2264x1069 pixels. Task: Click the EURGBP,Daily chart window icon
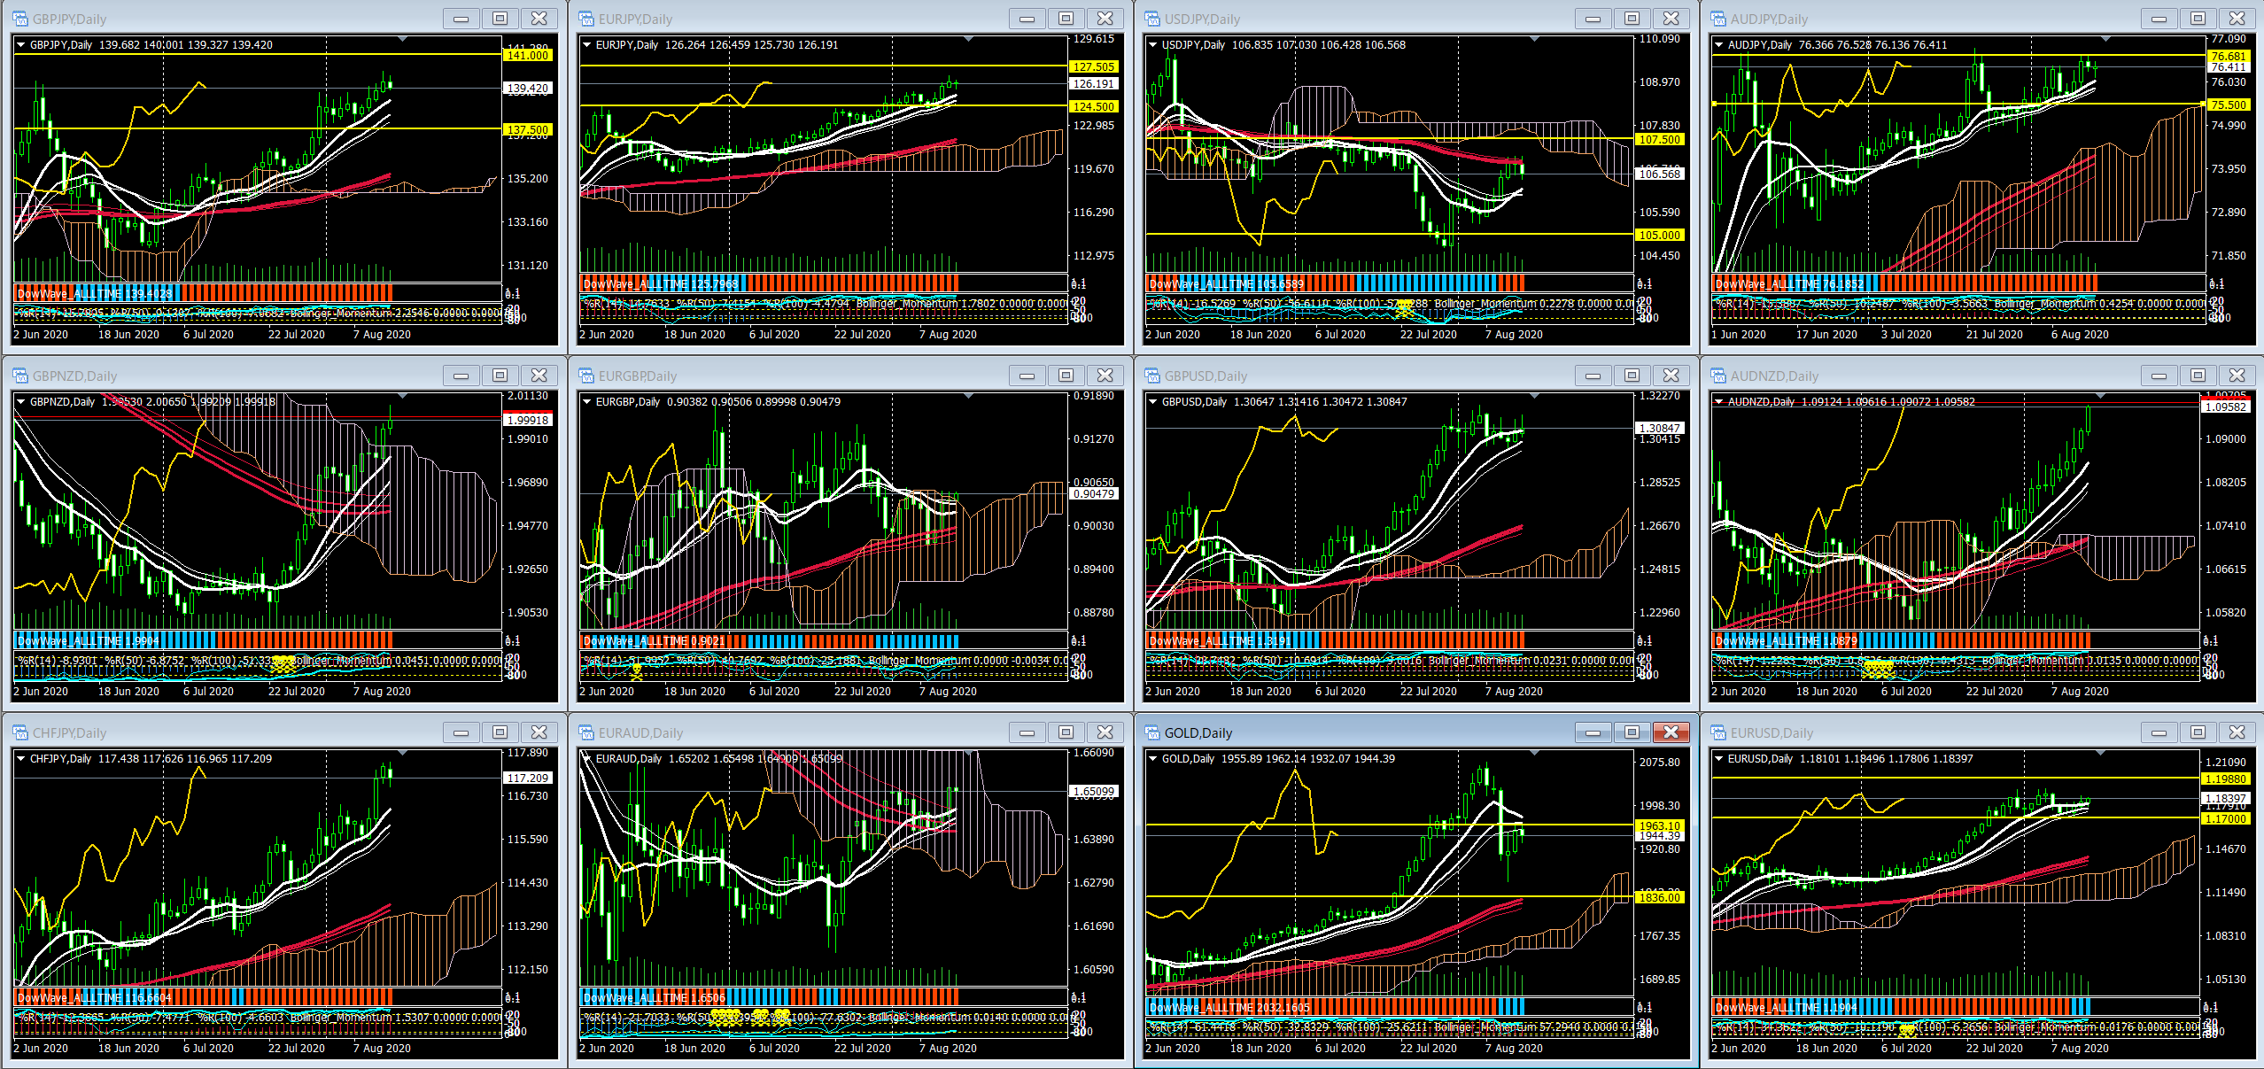click(x=586, y=376)
